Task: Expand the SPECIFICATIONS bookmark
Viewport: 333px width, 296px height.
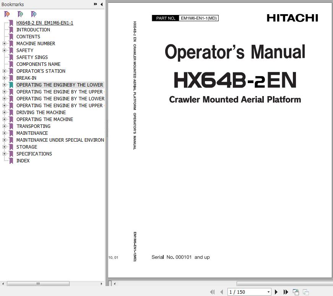Action: (x=4, y=154)
